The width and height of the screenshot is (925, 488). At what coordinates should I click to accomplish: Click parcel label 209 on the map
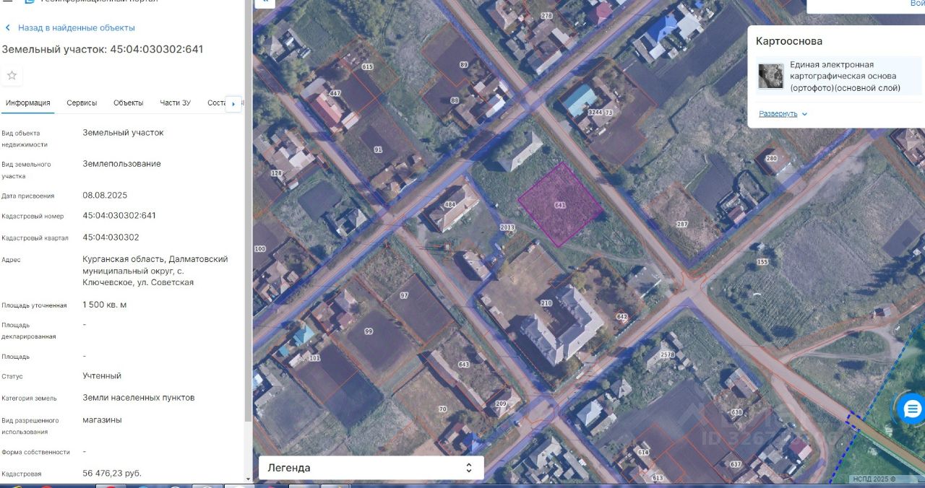[x=502, y=404]
